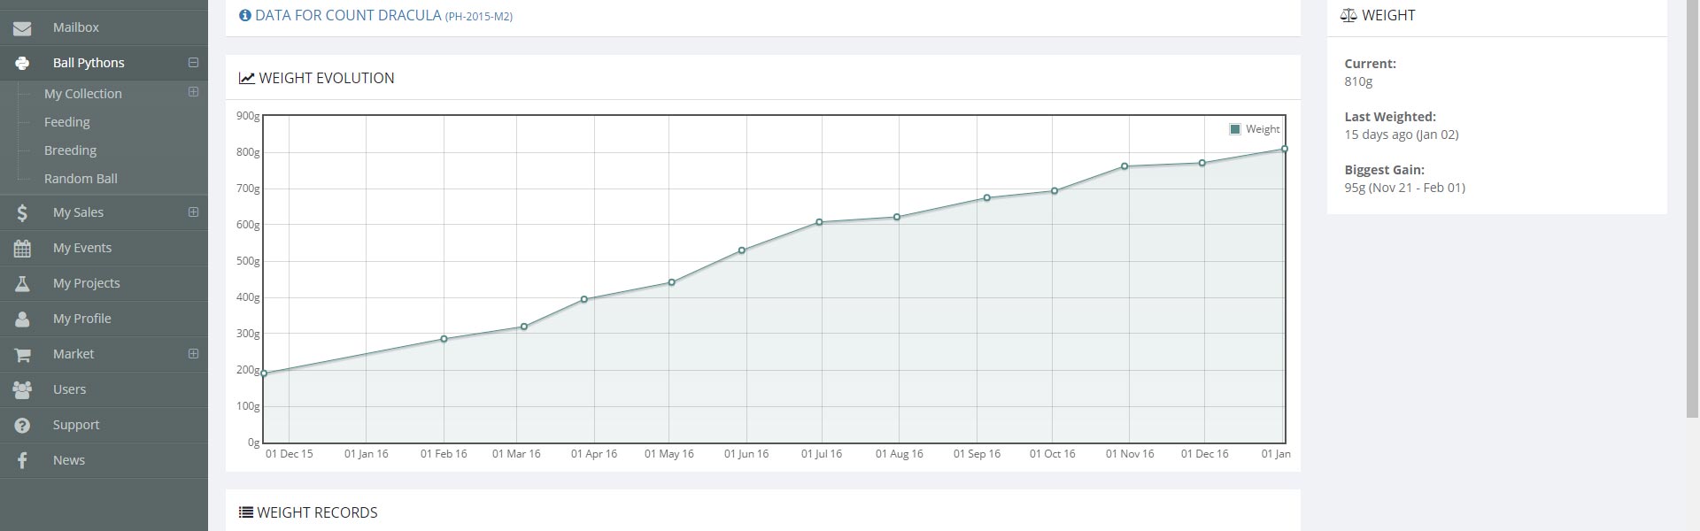1700x531 pixels.
Task: Click the My Sales dollar icon
Action: click(x=22, y=212)
